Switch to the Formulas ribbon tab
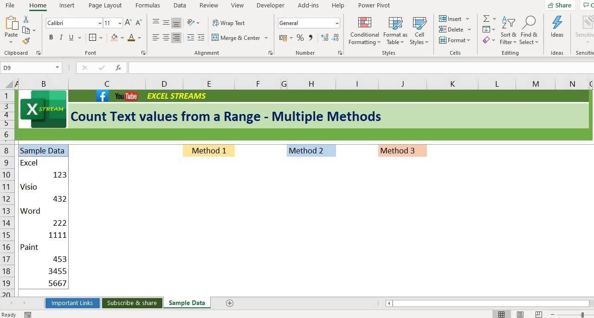Image resolution: width=594 pixels, height=318 pixels. click(x=148, y=5)
